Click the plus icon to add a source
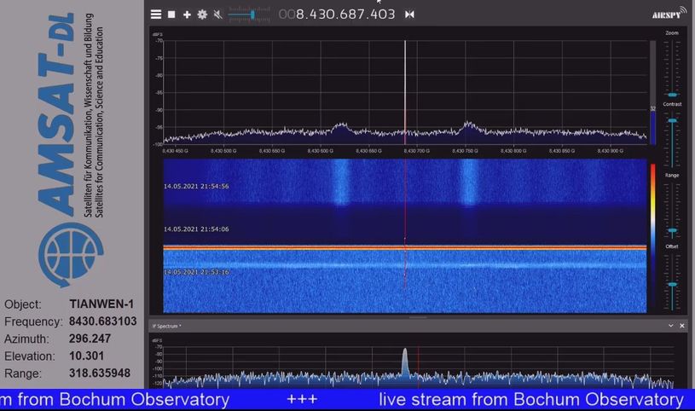 point(187,14)
